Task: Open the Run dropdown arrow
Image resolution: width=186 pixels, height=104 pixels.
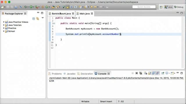Action: tap(33, 7)
